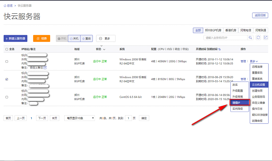Check the first server row's checkbox
Screen dimensions: 272x161
click(x=7, y=61)
